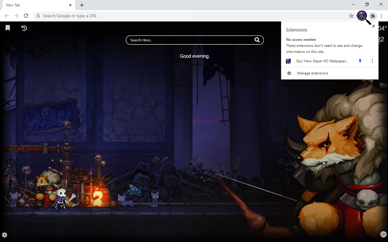Close the Extensions popup
The height and width of the screenshot is (242, 388).
(x=373, y=26)
